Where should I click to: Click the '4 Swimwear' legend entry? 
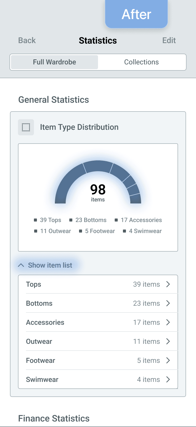pyautogui.click(x=142, y=231)
